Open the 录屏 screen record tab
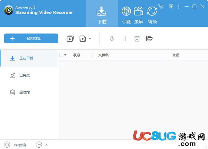Viewport: 208px width, 149px height. tap(138, 15)
